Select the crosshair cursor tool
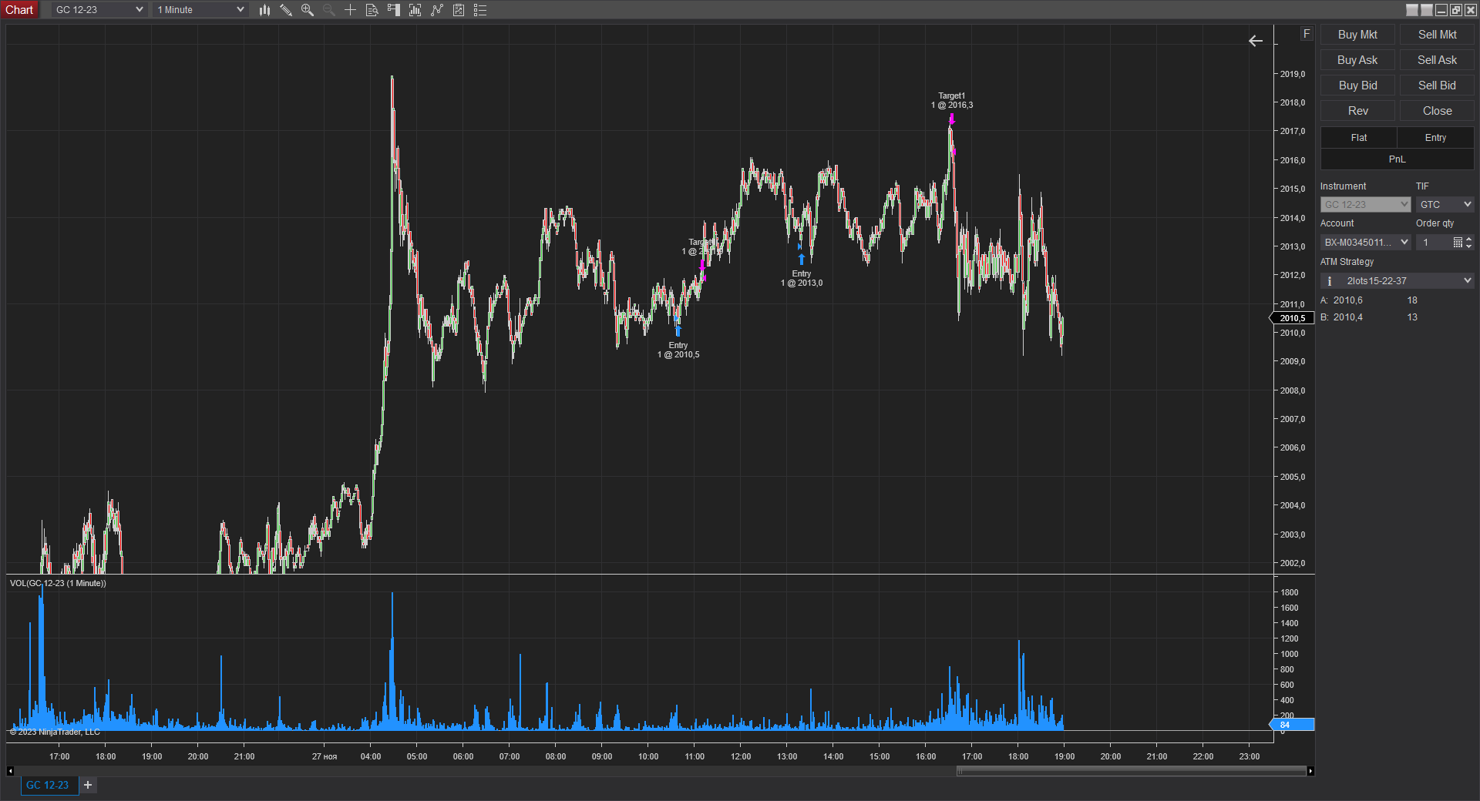1480x801 pixels. pyautogui.click(x=350, y=10)
